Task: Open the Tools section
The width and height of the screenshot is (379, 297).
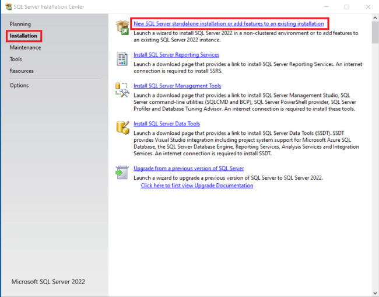Action: point(16,59)
